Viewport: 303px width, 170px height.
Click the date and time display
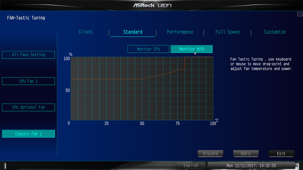point(251,165)
